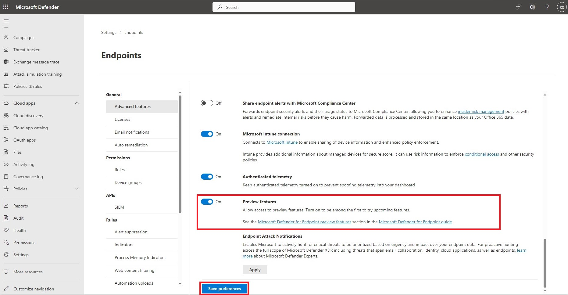Click the feedback icon in the top bar
Image resolution: width=568 pixels, height=295 pixels.
point(518,7)
